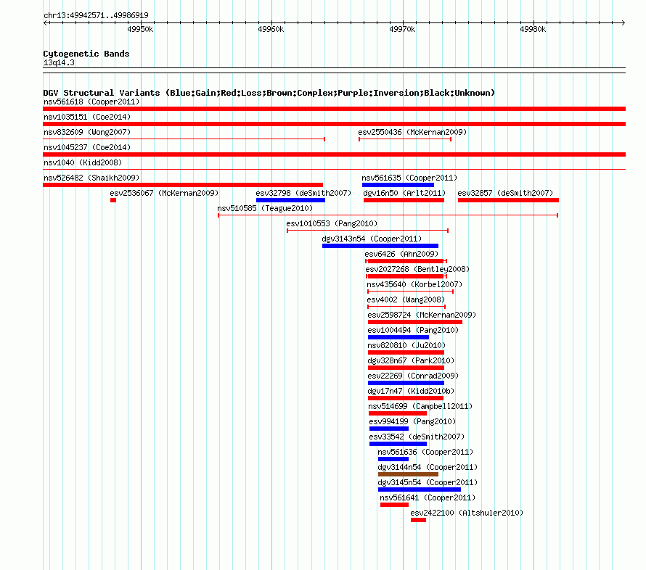Click the ruler's right arrow end
Image resolution: width=646 pixels, height=570 pixels.
tap(623, 22)
